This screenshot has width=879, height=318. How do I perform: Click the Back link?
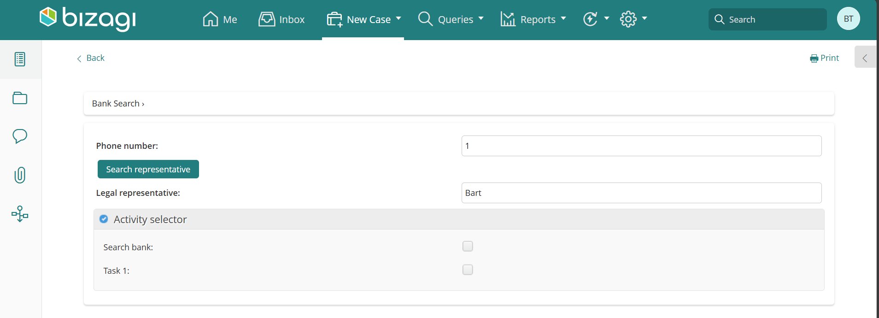click(91, 58)
